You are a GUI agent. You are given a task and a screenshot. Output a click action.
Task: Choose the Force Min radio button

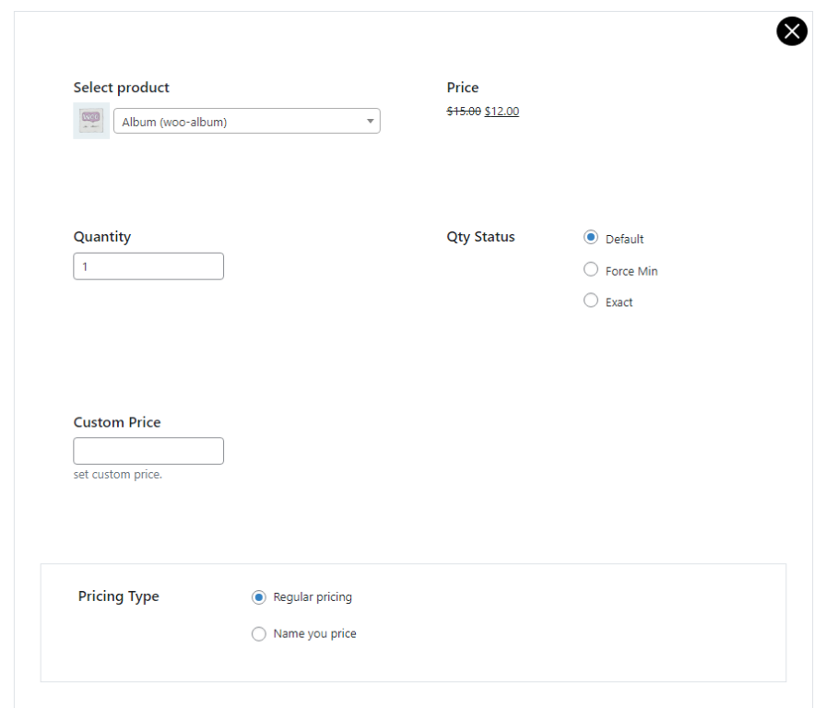pos(591,270)
